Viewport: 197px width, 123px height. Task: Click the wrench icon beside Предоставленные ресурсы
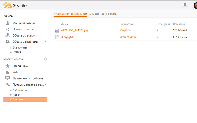[x=7, y=84]
